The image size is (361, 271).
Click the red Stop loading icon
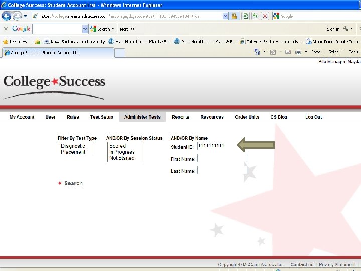[265, 16]
